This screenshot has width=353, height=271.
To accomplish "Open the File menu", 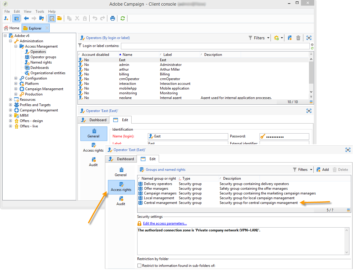I will point(7,12).
